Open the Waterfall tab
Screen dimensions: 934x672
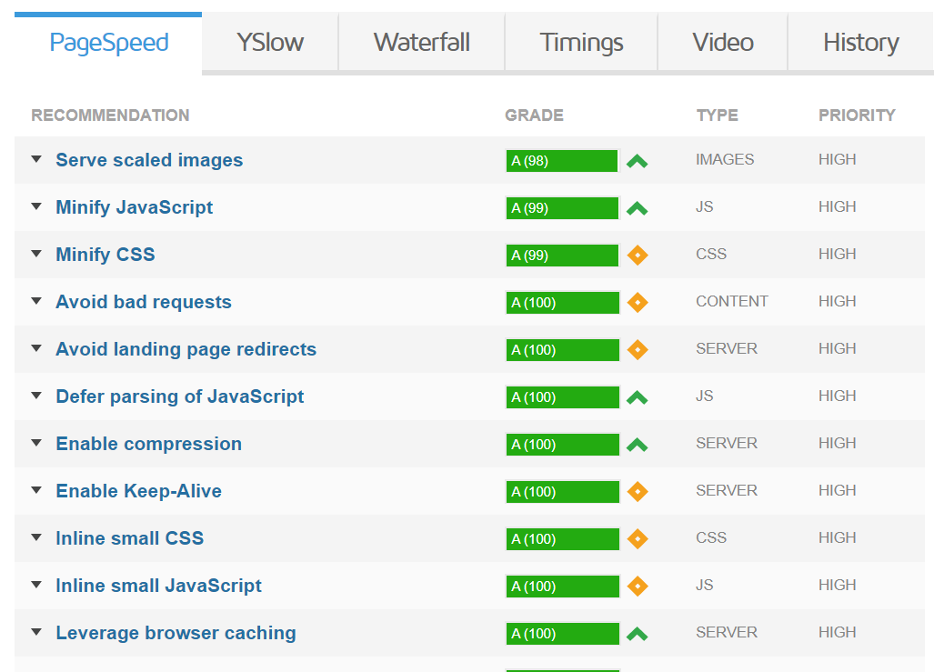coord(421,42)
